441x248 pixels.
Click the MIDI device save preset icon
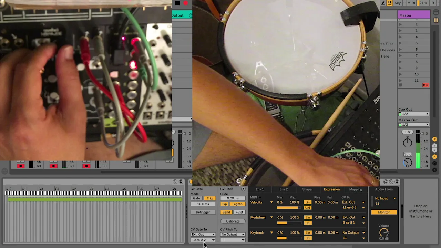181,182
